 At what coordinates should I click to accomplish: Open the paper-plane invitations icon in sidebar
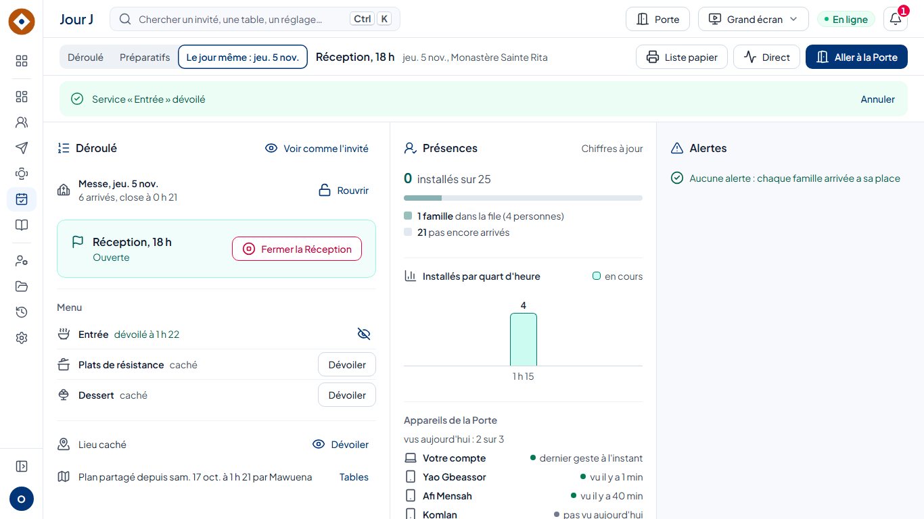(22, 148)
